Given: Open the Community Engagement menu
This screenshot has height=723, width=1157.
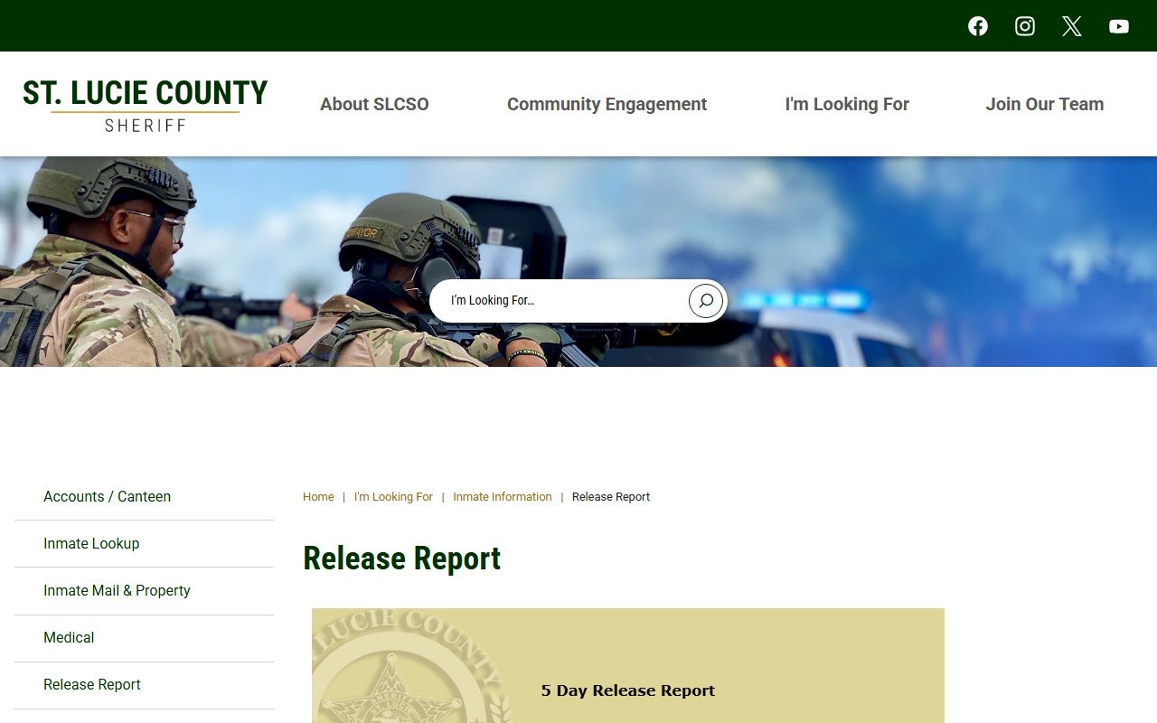Looking at the screenshot, I should coord(607,104).
